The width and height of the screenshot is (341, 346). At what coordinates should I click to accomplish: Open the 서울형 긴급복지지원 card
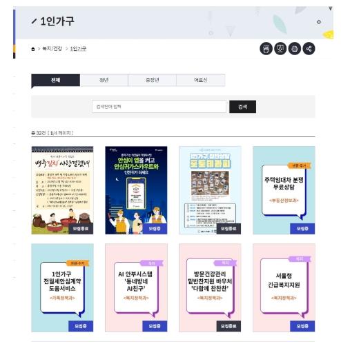coord(284,287)
